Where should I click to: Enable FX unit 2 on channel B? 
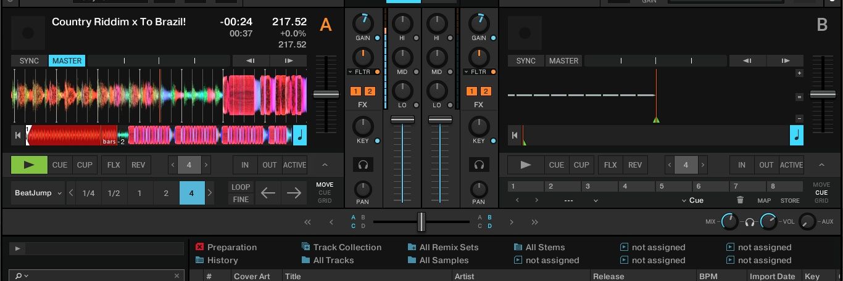point(485,91)
